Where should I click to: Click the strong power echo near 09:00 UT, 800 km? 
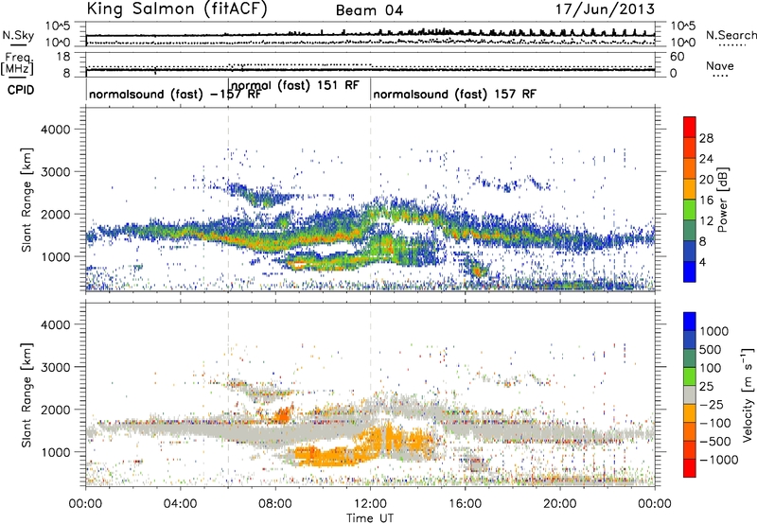298,264
